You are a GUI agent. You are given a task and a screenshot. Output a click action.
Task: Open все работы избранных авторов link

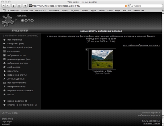(141, 45)
